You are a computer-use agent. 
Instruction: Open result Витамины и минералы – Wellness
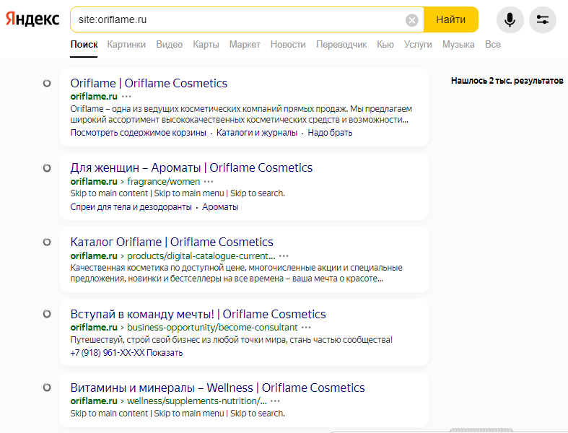click(217, 388)
